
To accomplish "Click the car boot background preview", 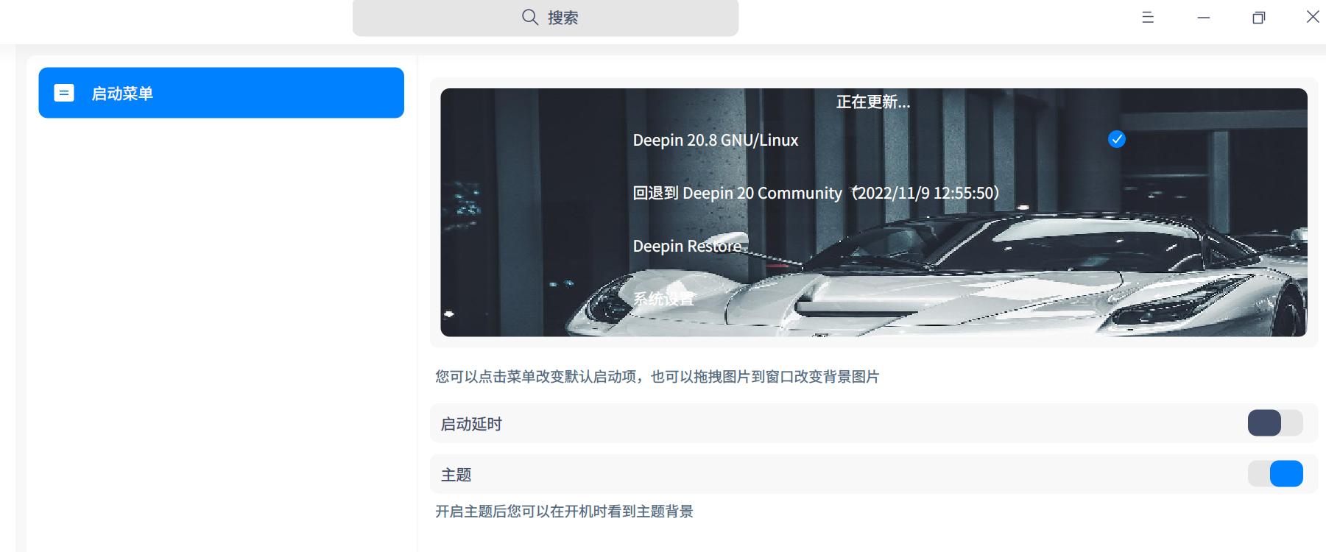I will (874, 213).
